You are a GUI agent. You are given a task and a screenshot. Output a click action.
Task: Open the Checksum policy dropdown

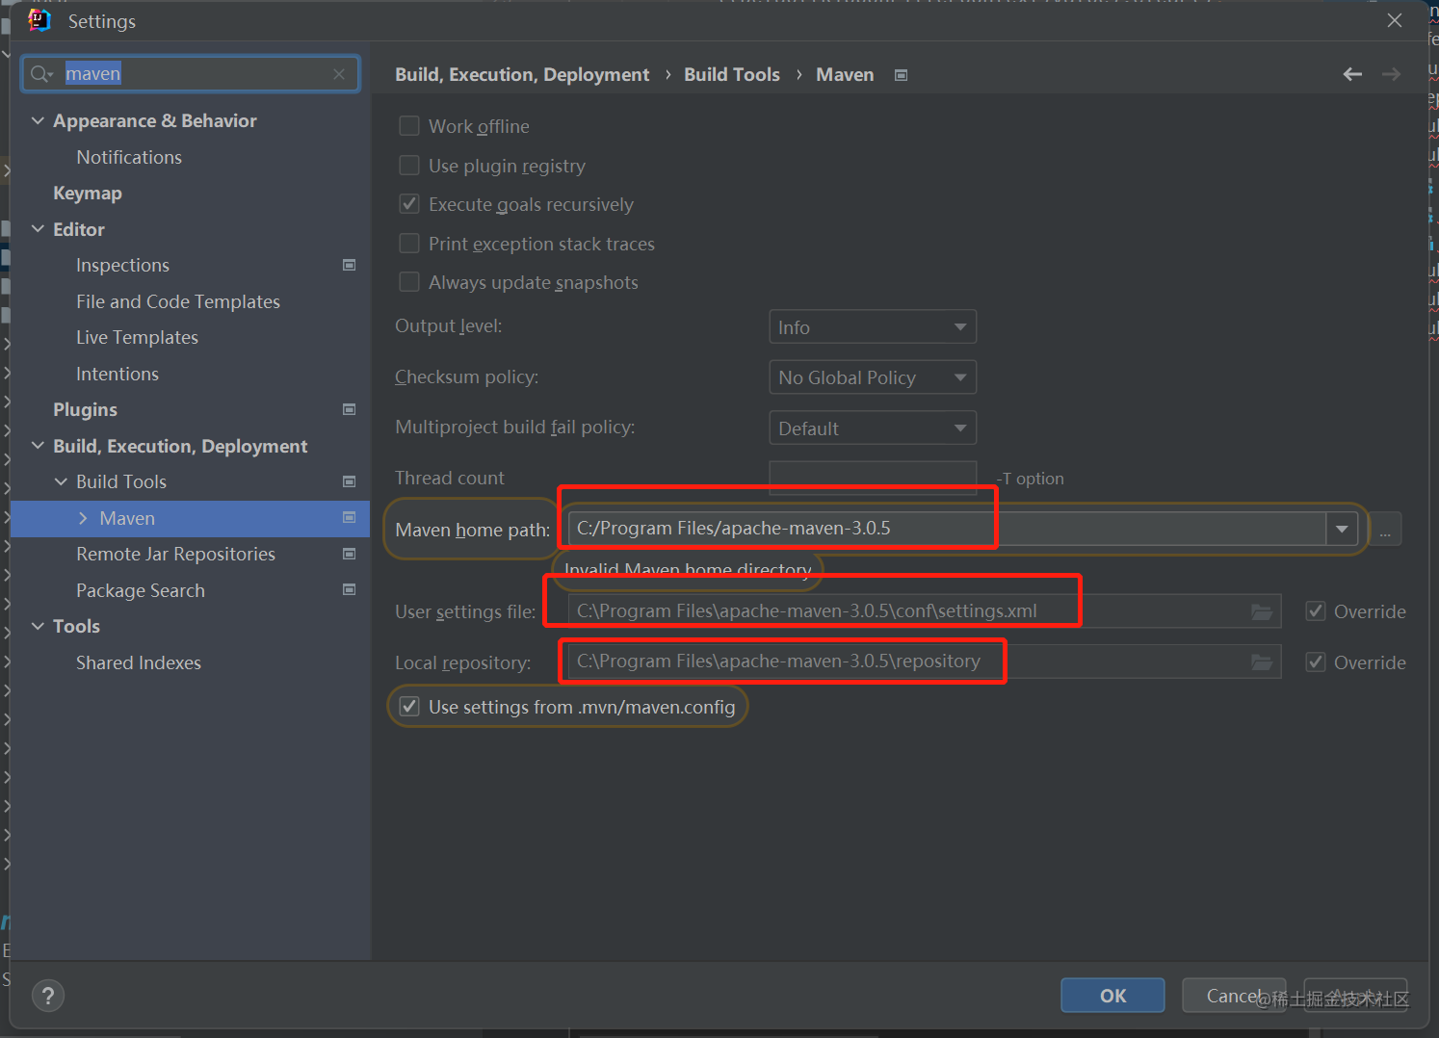pyautogui.click(x=873, y=377)
